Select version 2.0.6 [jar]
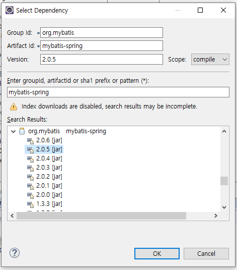This screenshot has width=237, height=270. (x=49, y=140)
